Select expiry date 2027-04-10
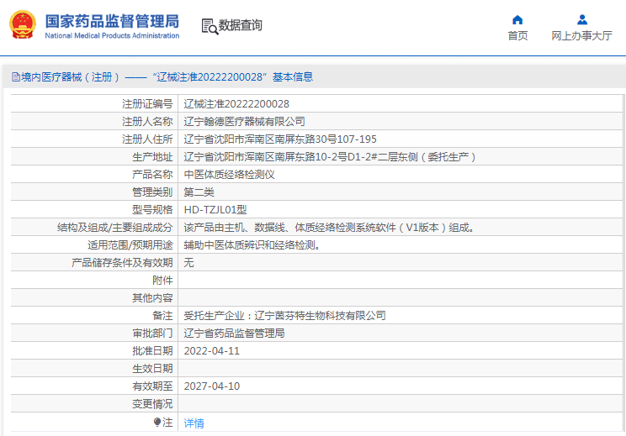This screenshot has width=626, height=436. point(212,386)
